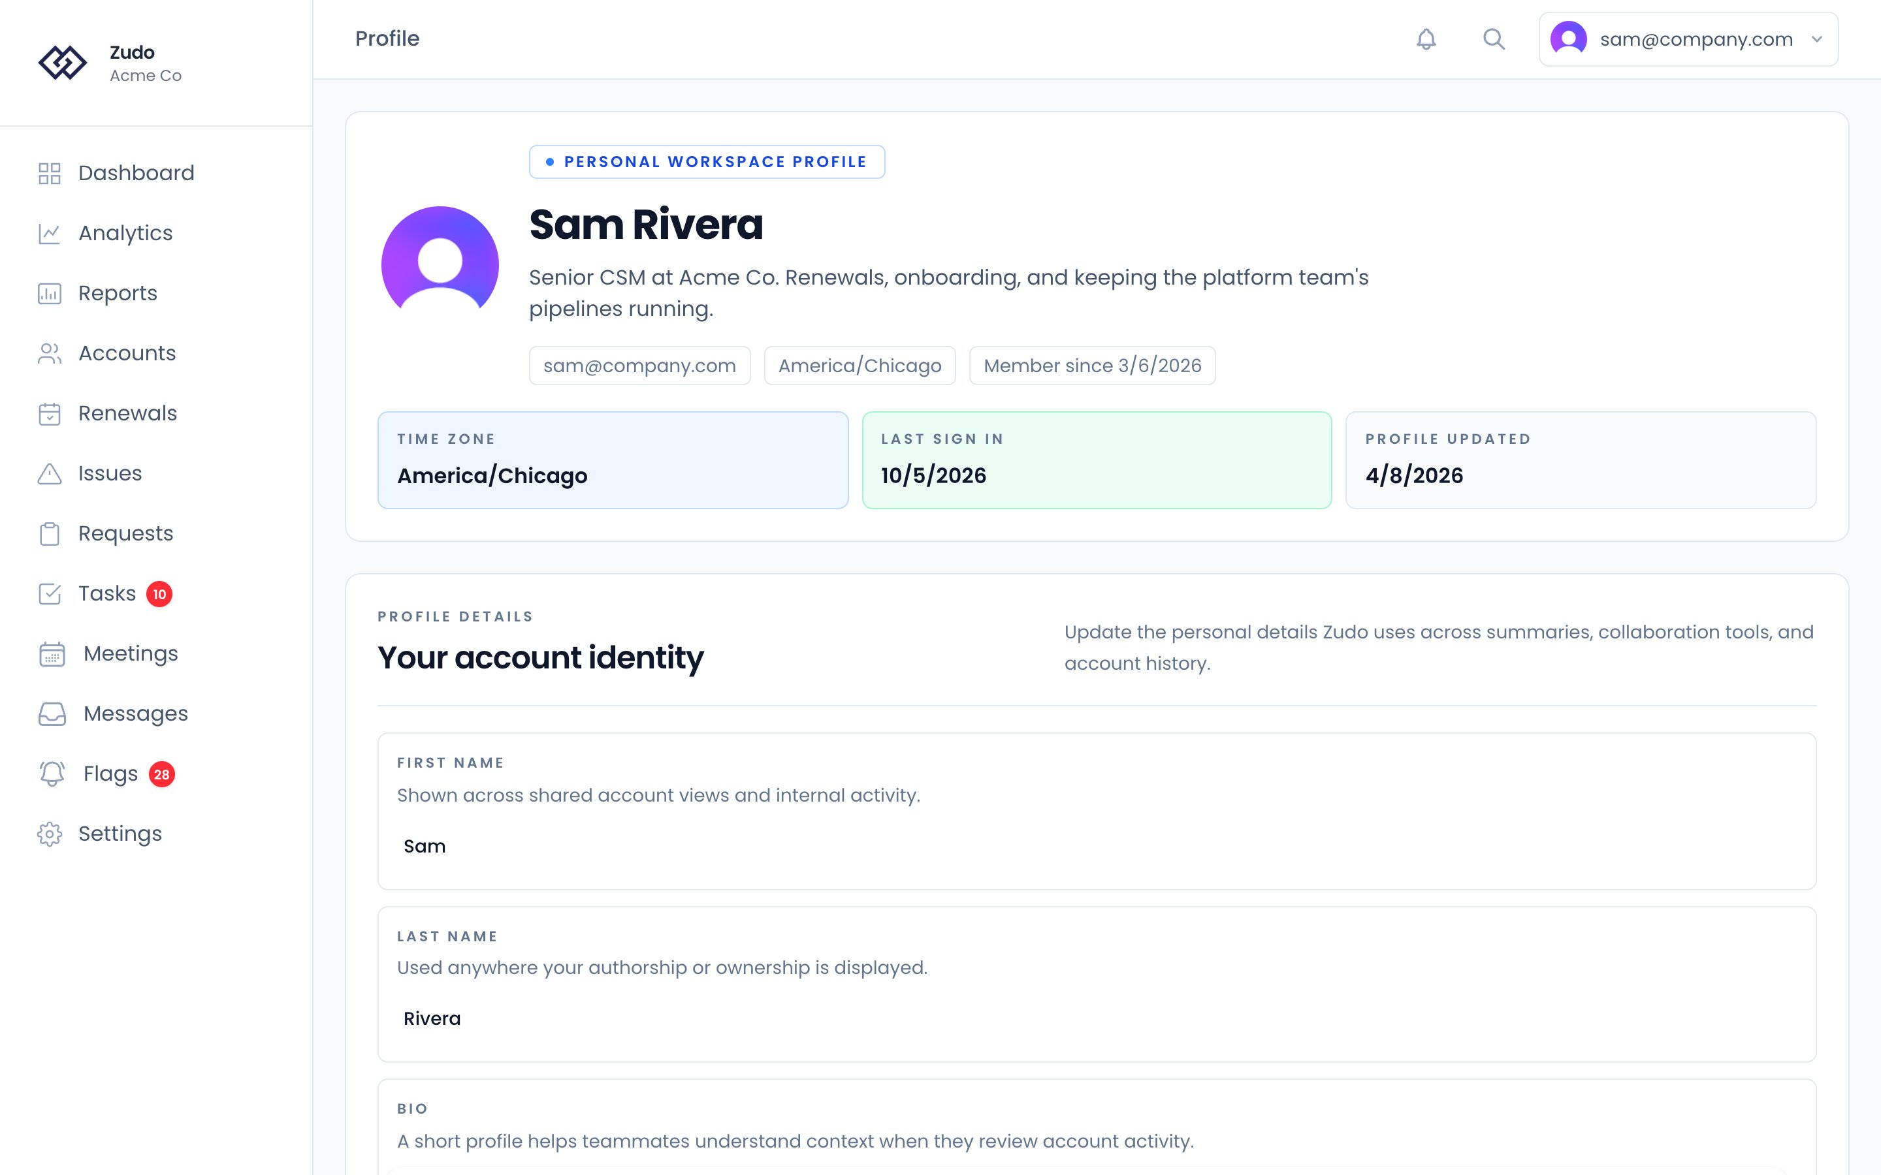The image size is (1881, 1175).
Task: Click the Last Name field containing Rivera
Action: pyautogui.click(x=1096, y=1019)
